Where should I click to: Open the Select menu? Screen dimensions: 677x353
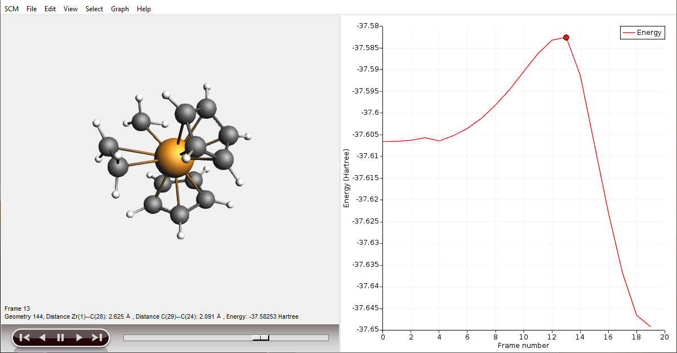click(94, 8)
